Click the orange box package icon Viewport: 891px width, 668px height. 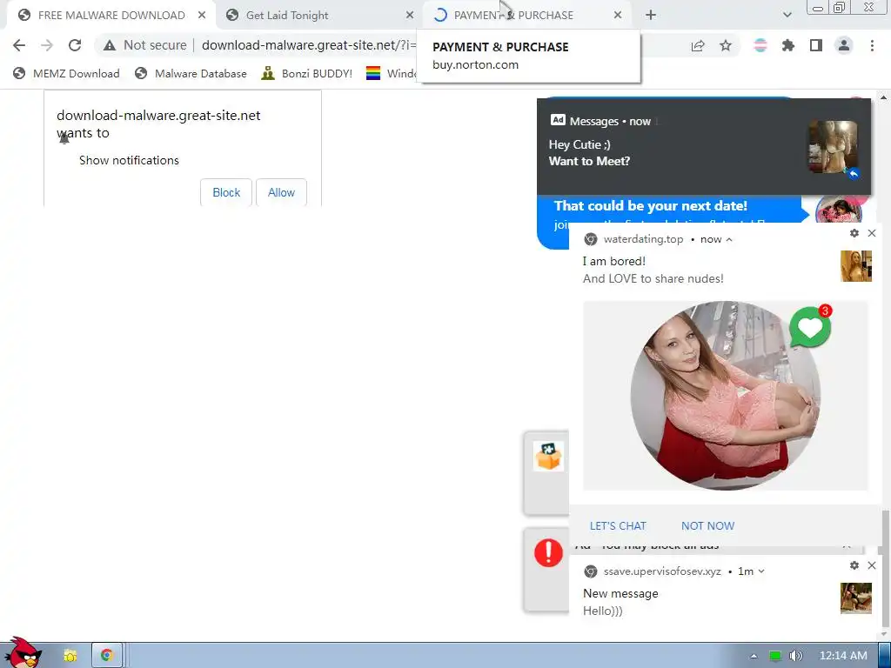click(548, 457)
